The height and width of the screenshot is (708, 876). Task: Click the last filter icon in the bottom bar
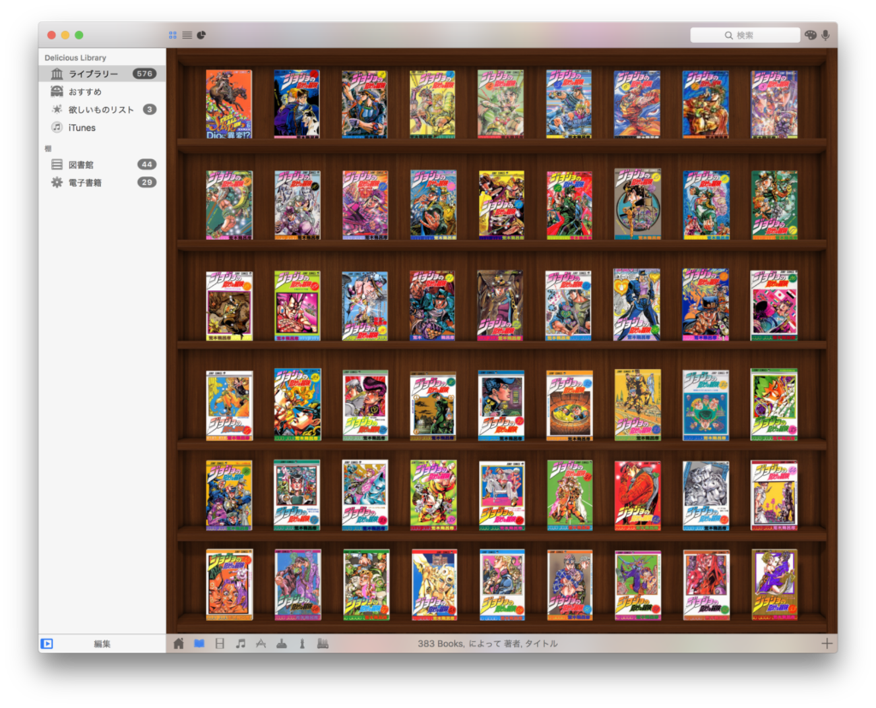pos(323,644)
